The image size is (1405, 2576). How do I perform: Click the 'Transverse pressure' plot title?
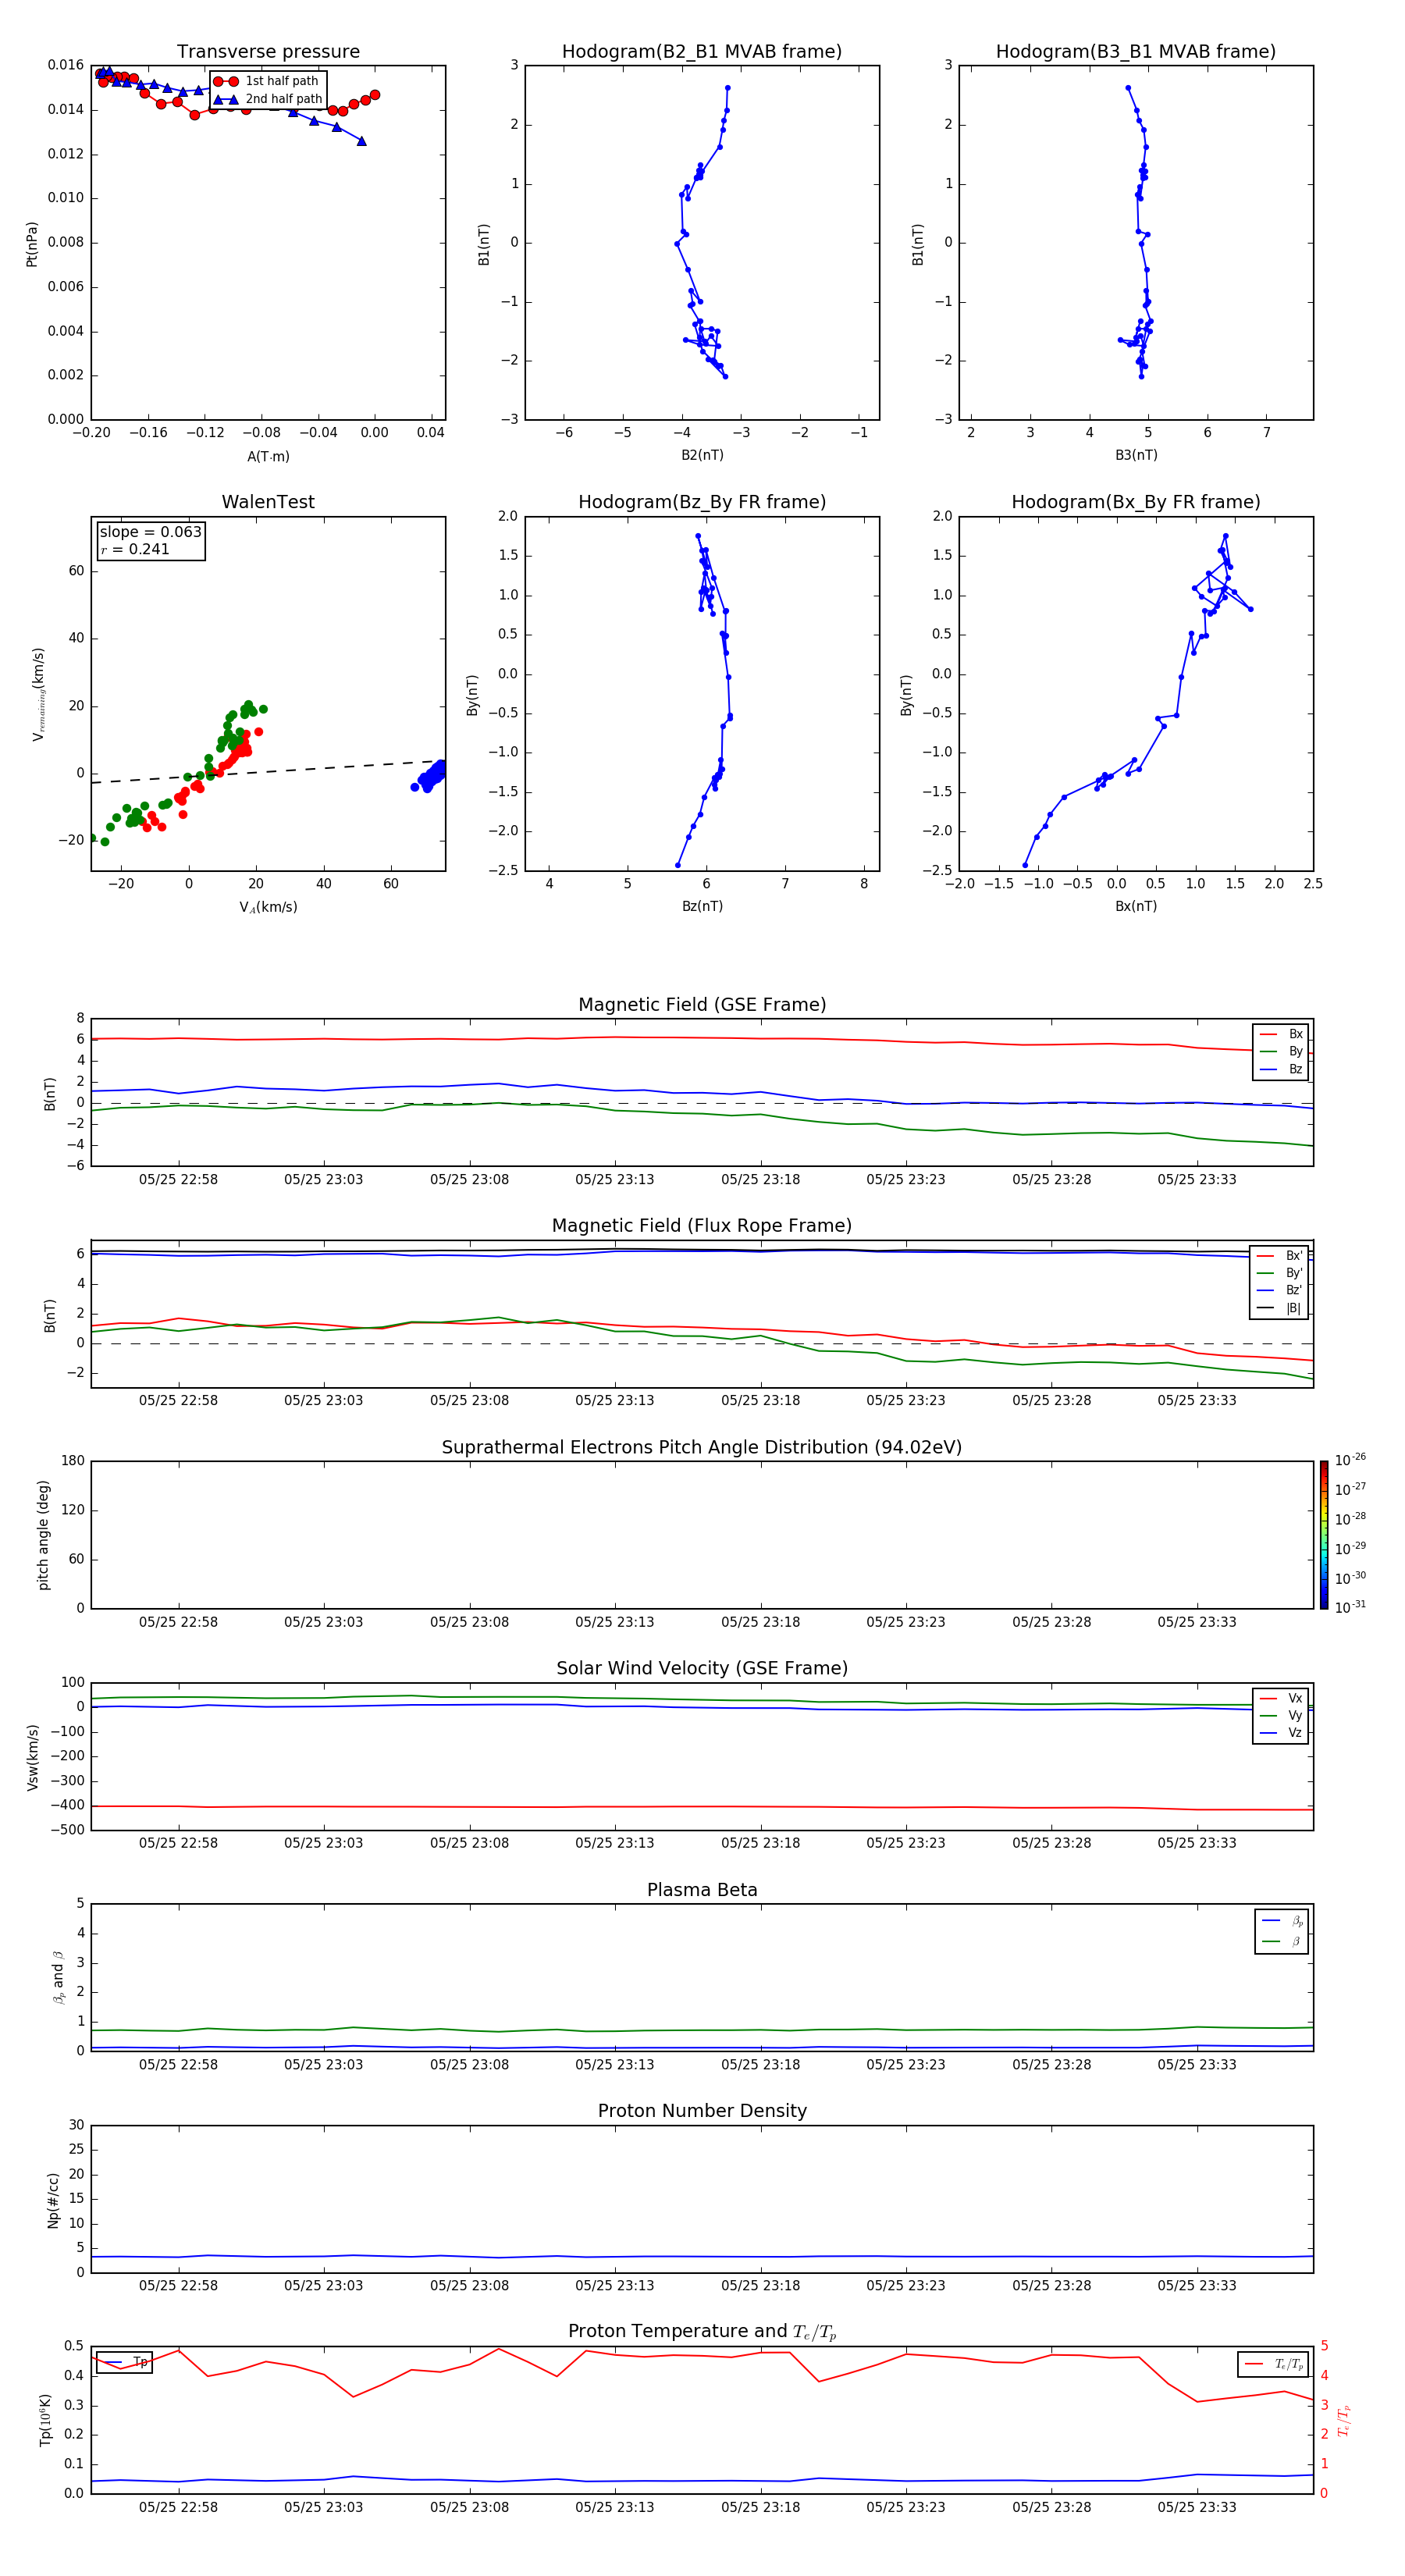tap(268, 51)
